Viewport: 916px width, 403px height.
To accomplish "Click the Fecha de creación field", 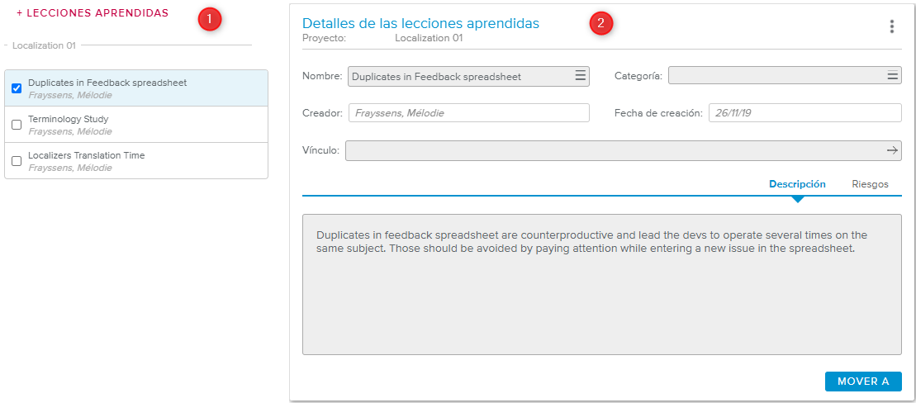I will point(804,113).
